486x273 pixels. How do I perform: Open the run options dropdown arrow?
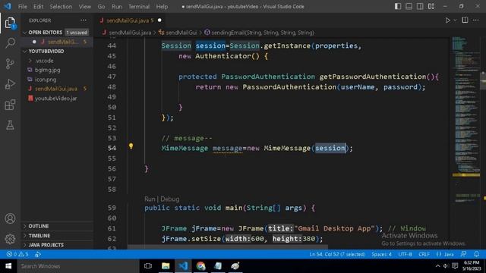(x=455, y=20)
